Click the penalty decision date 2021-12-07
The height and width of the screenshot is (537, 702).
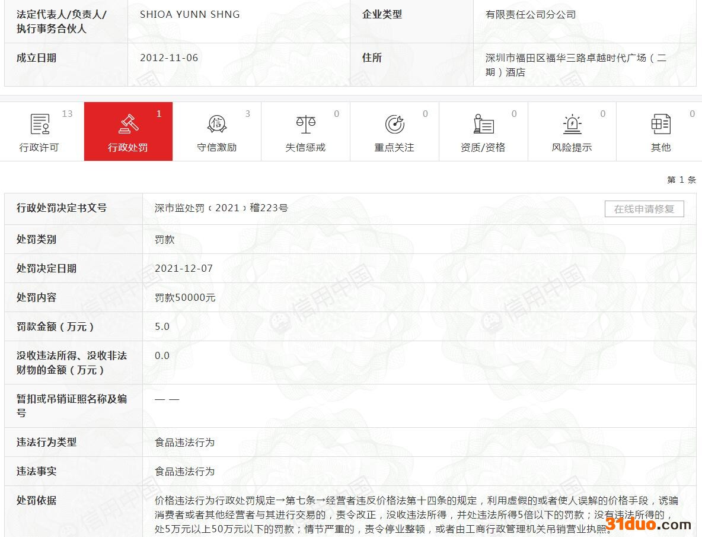point(184,268)
